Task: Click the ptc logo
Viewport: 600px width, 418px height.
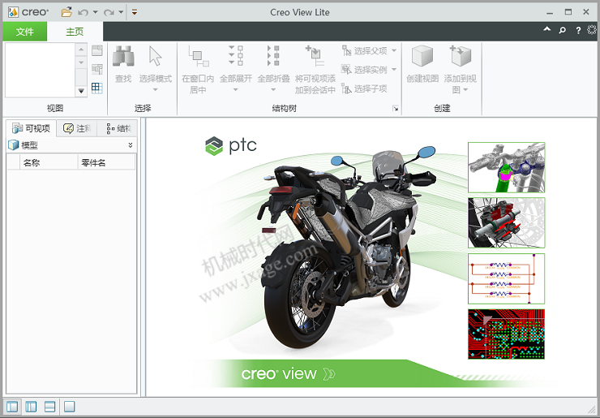Action: 231,145
